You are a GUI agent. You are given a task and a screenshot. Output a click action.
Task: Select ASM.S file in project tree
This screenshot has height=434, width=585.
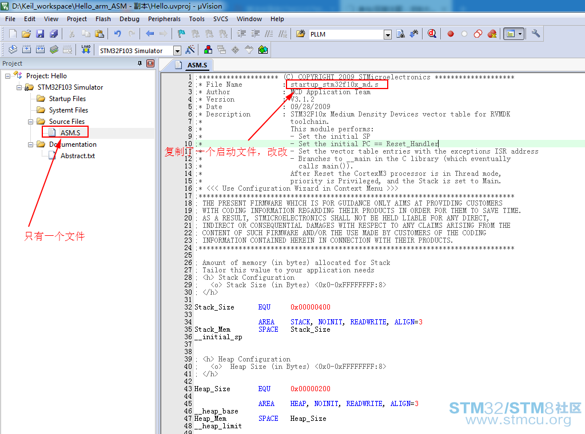(70, 133)
